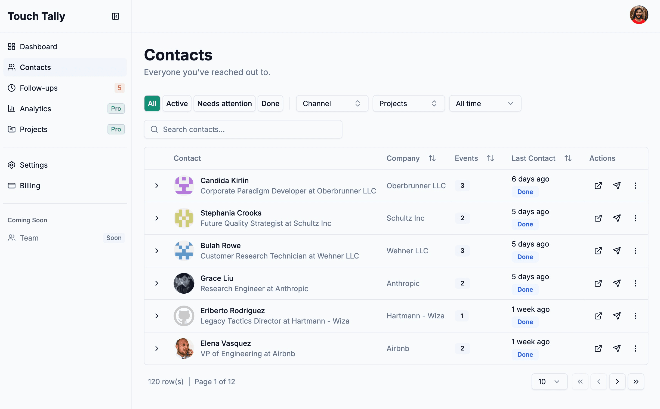Open the Billing page link
This screenshot has width=660, height=409.
pos(30,186)
